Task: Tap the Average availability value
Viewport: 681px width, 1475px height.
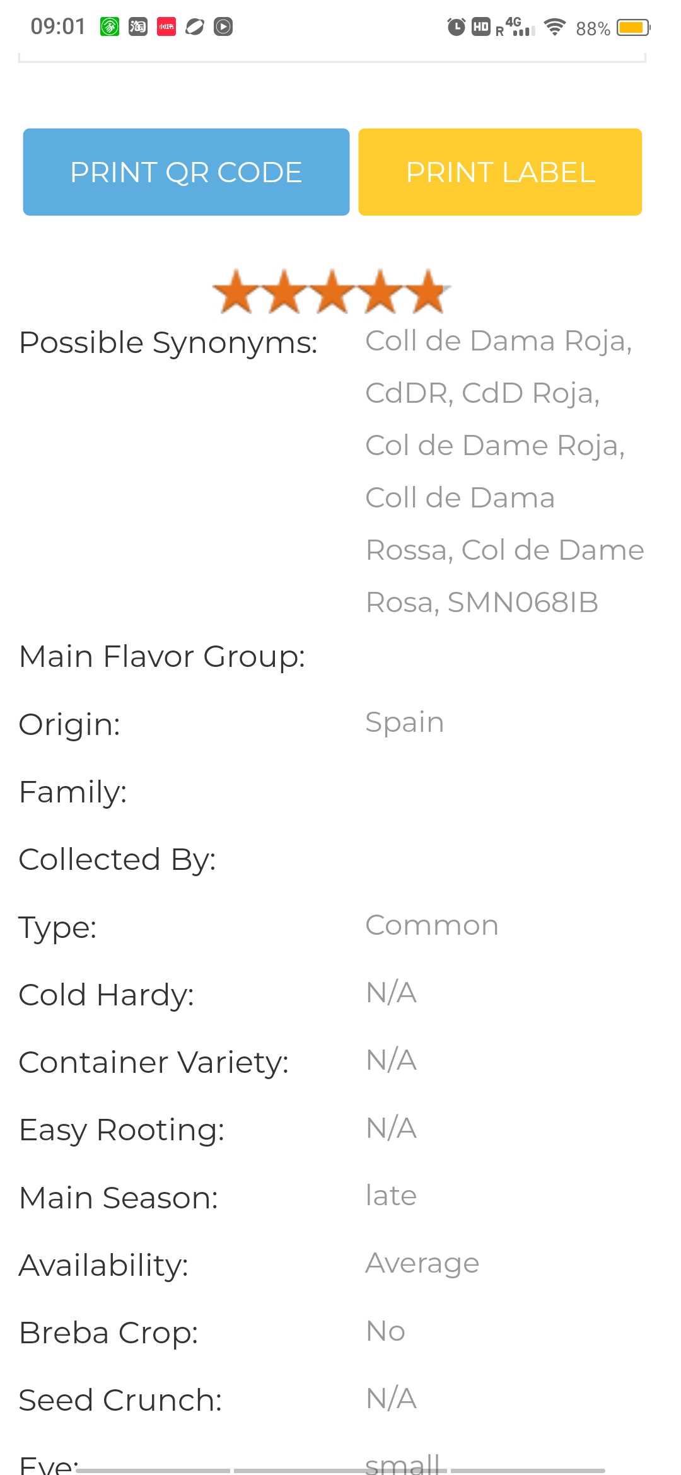Action: (x=422, y=1264)
